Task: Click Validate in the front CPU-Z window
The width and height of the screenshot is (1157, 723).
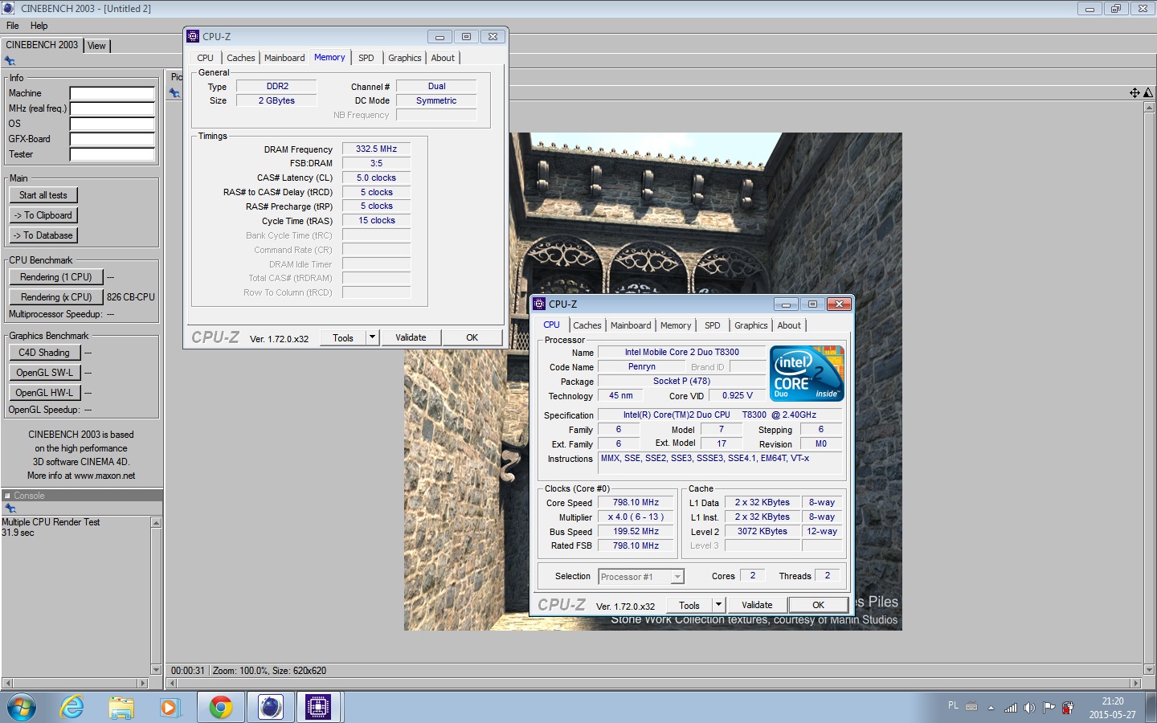Action: [x=757, y=605]
